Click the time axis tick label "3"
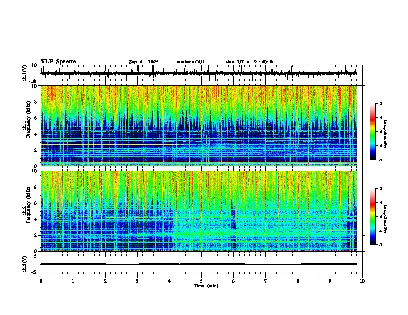 click(x=137, y=281)
